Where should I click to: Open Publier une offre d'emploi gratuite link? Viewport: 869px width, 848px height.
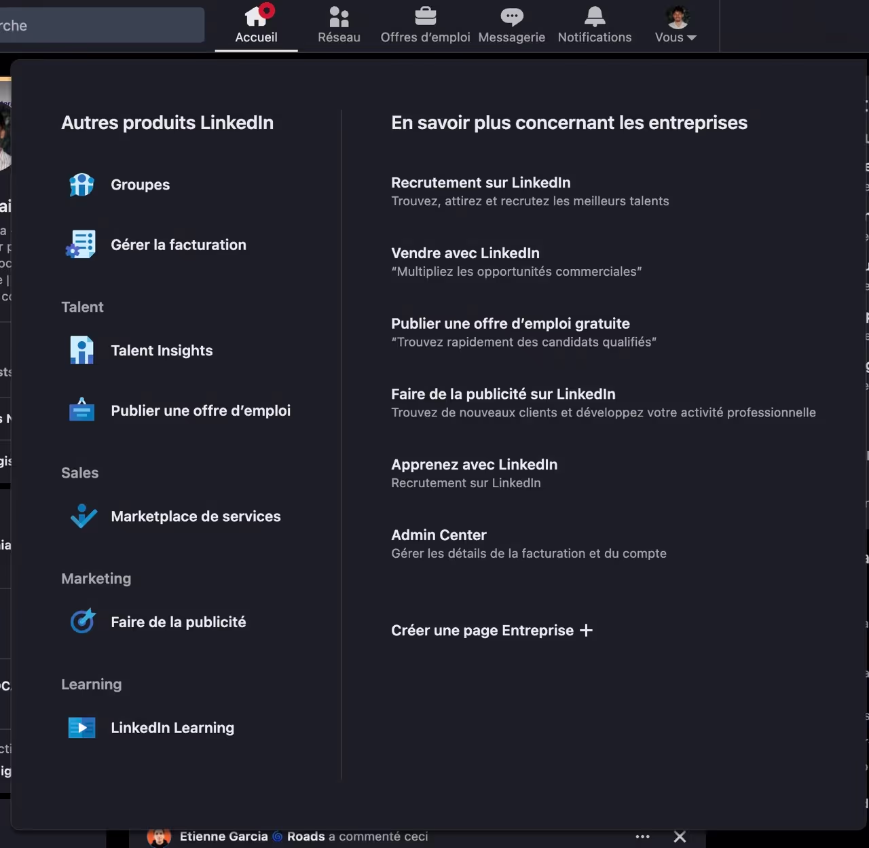[x=511, y=323]
